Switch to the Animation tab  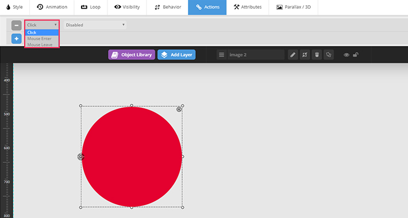point(52,7)
